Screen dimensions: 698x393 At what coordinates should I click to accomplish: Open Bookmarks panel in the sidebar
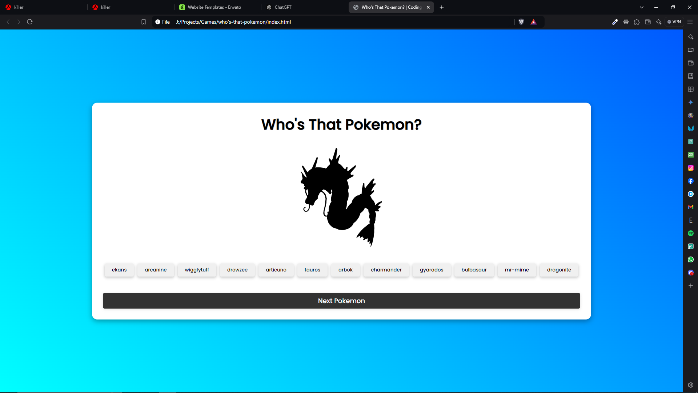coord(691,76)
